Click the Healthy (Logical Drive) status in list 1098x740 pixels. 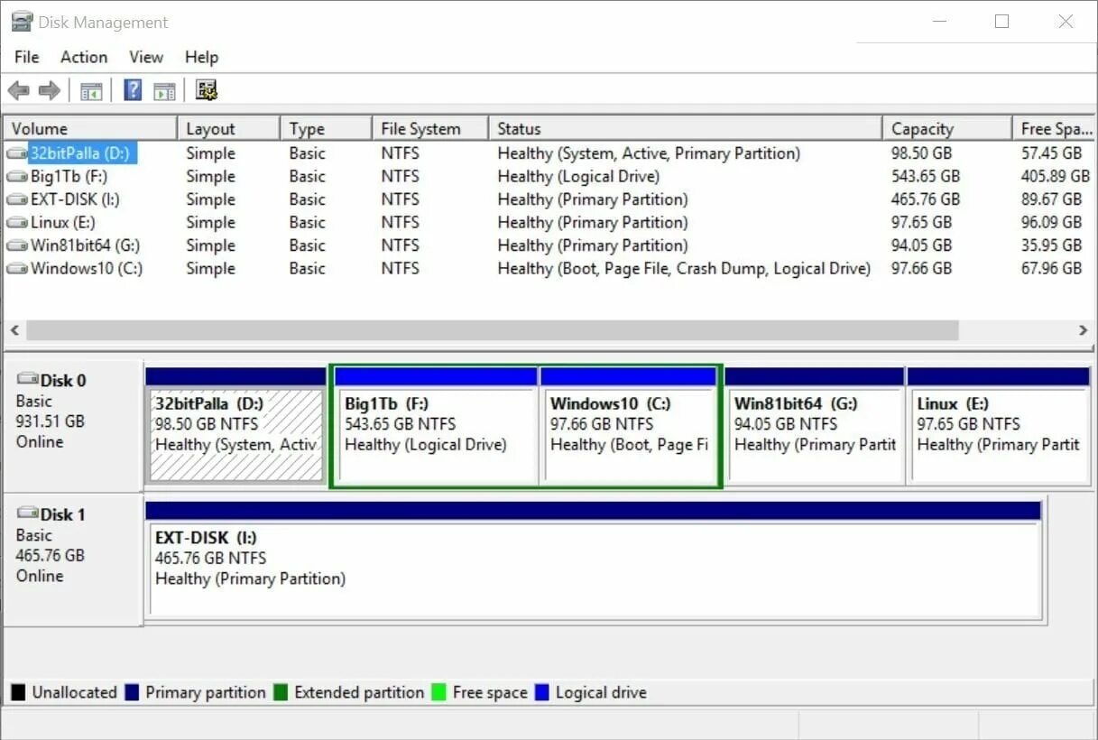coord(578,177)
